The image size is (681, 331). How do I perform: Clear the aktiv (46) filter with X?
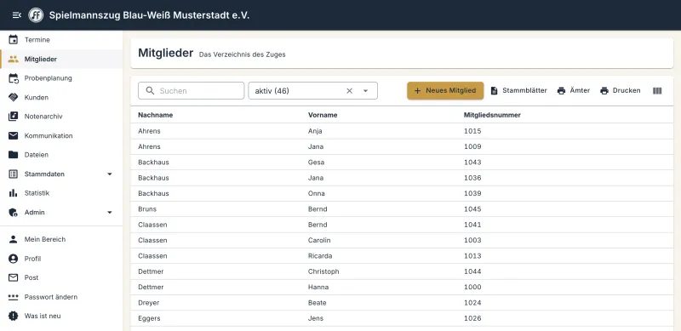pyautogui.click(x=349, y=91)
